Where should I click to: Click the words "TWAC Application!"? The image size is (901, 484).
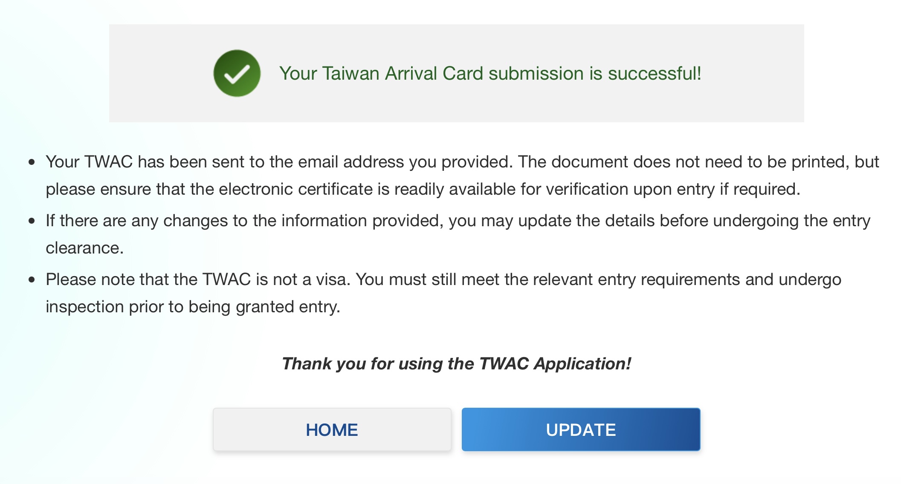click(555, 364)
